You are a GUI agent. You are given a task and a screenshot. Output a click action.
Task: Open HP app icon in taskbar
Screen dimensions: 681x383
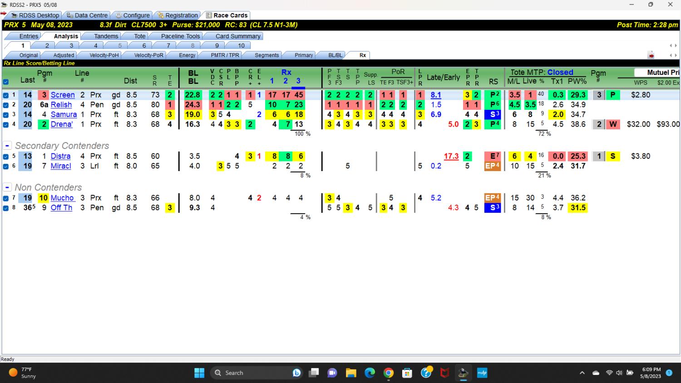pyautogui.click(x=482, y=373)
